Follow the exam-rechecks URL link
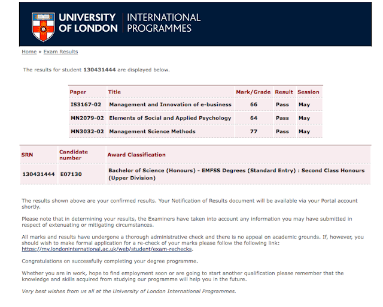383x307 pixels. [x=107, y=249]
